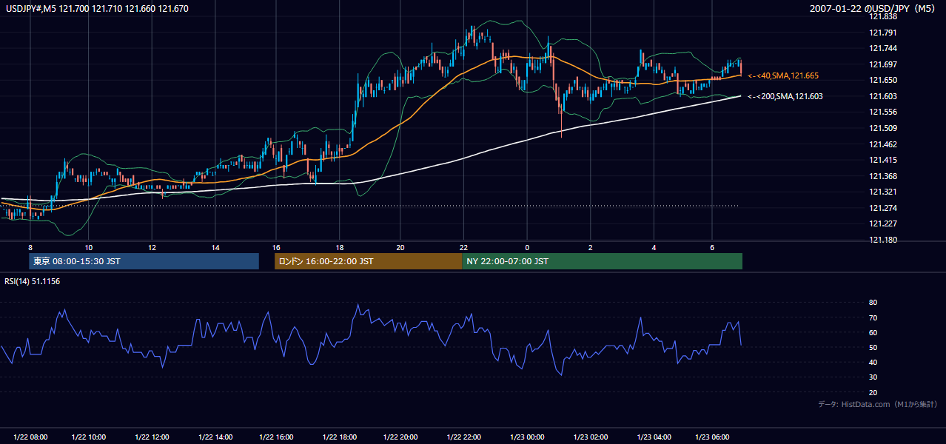Click price axis value 121.415
Image resolution: width=946 pixels, height=444 pixels.
point(883,160)
